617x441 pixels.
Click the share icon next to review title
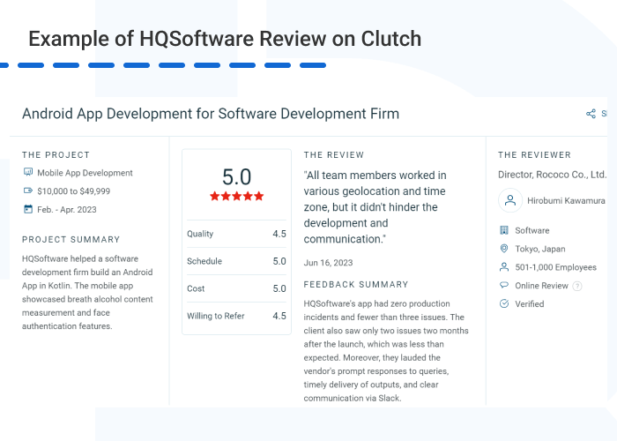[591, 114]
